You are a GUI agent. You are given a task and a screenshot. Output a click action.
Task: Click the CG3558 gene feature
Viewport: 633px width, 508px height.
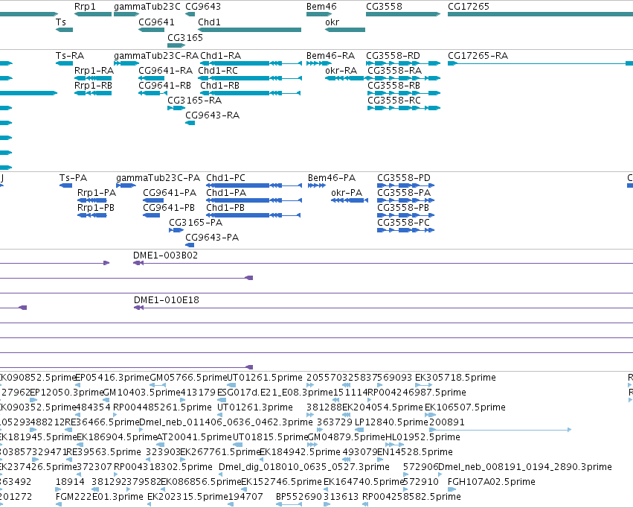pyautogui.click(x=403, y=14)
